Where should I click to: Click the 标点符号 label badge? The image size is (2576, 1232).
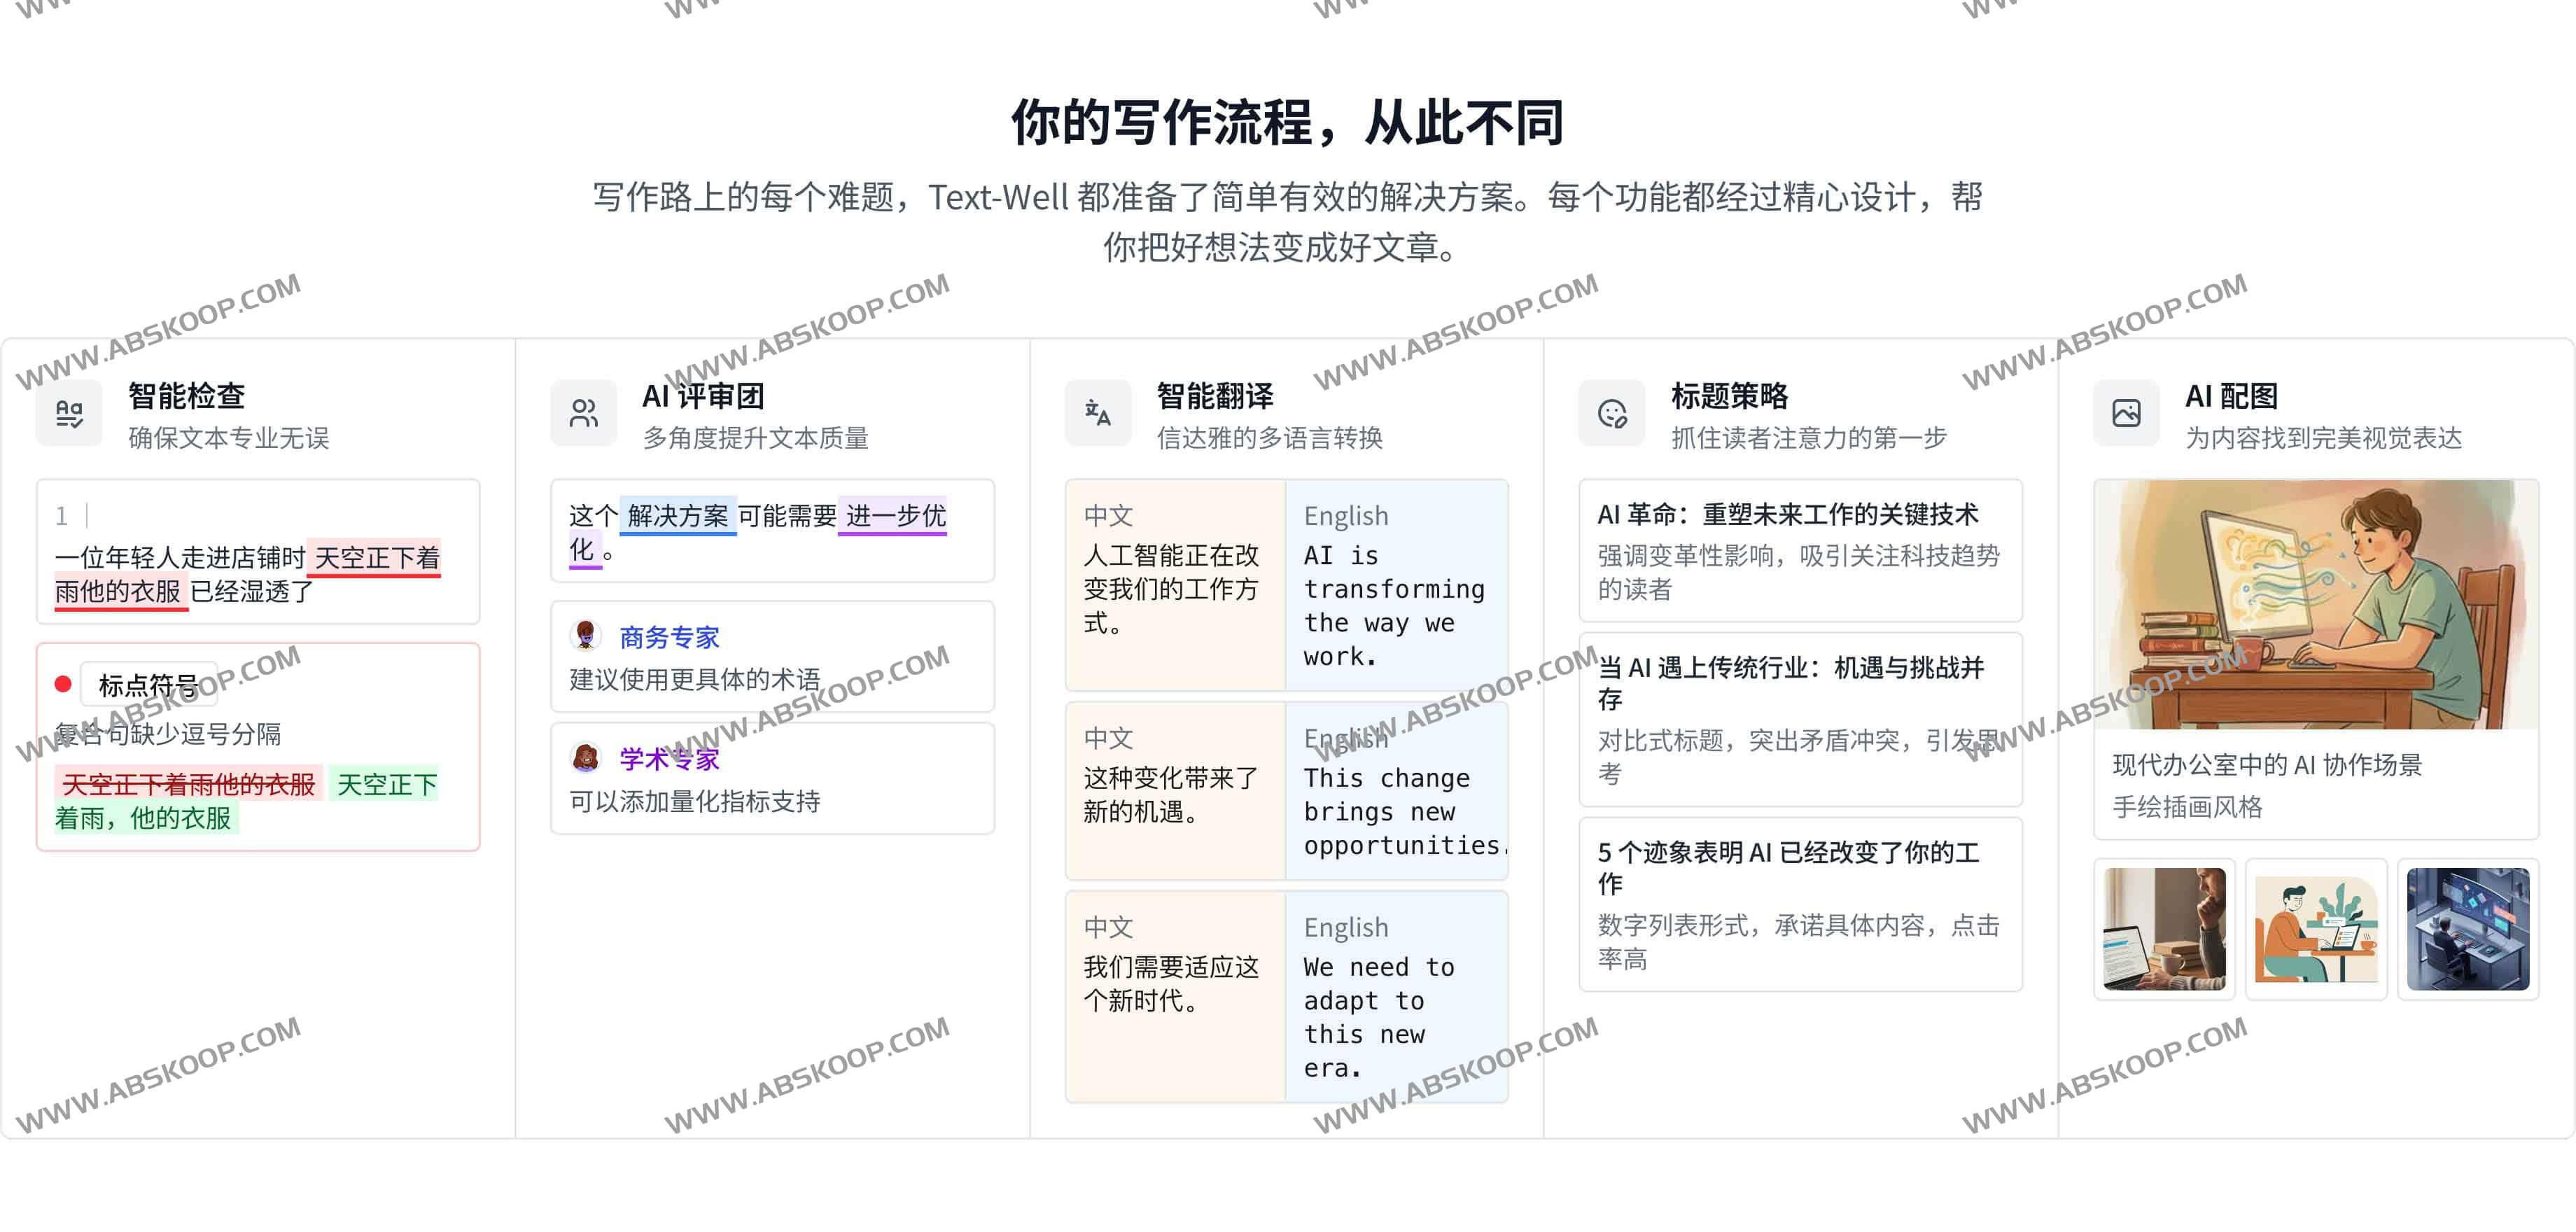coord(148,684)
